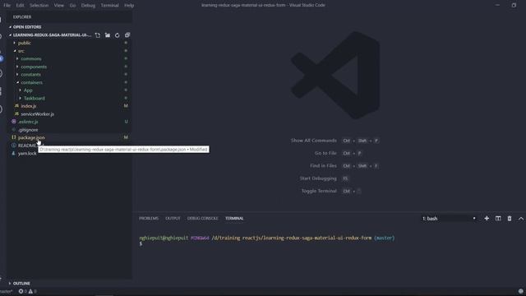Screen dimensions: 526x296
Task: Open the .gitignore file
Action: click(28, 130)
